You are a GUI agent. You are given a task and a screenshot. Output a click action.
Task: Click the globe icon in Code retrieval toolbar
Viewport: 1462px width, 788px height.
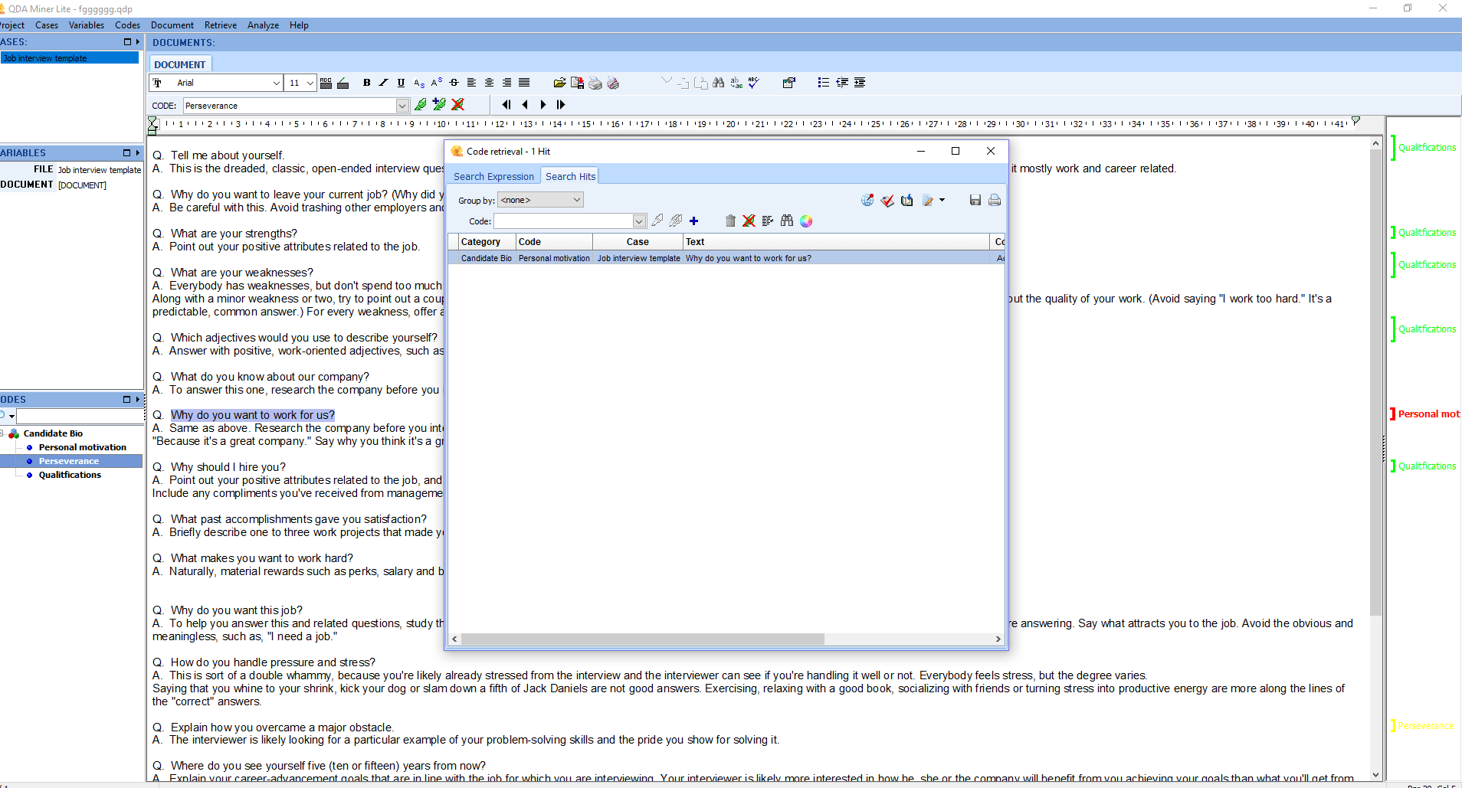coord(867,201)
